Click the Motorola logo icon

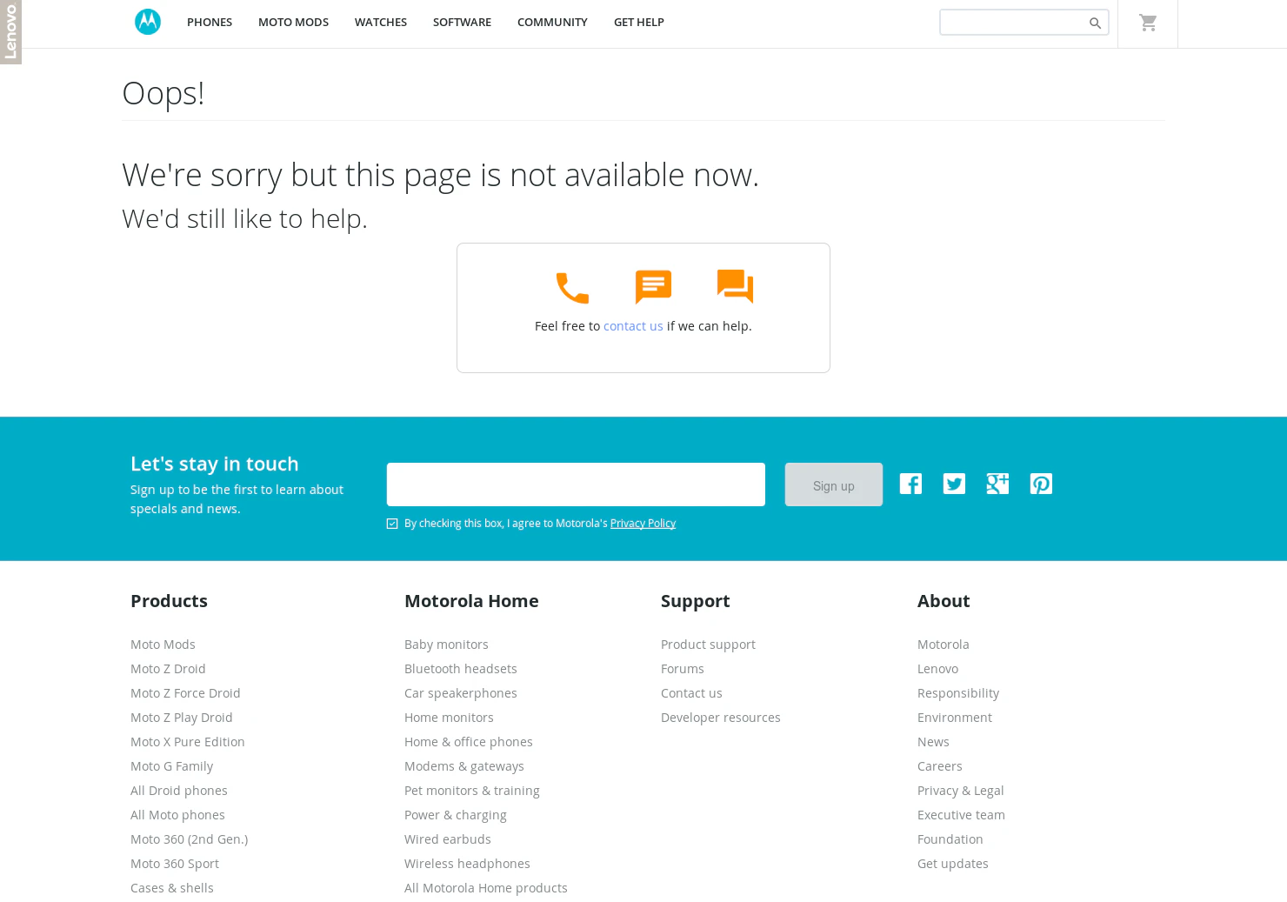[x=148, y=22]
